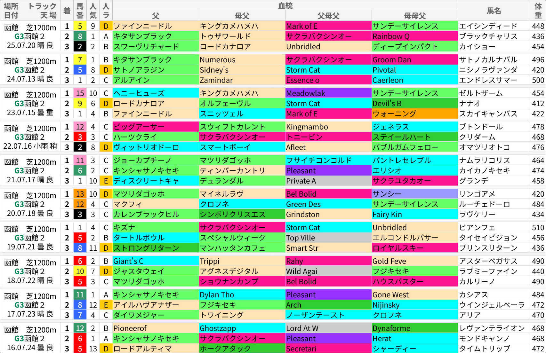Click the sire cell スワーヴリチャード
Image resolution: width=546 pixels, height=353 pixels.
click(156, 46)
